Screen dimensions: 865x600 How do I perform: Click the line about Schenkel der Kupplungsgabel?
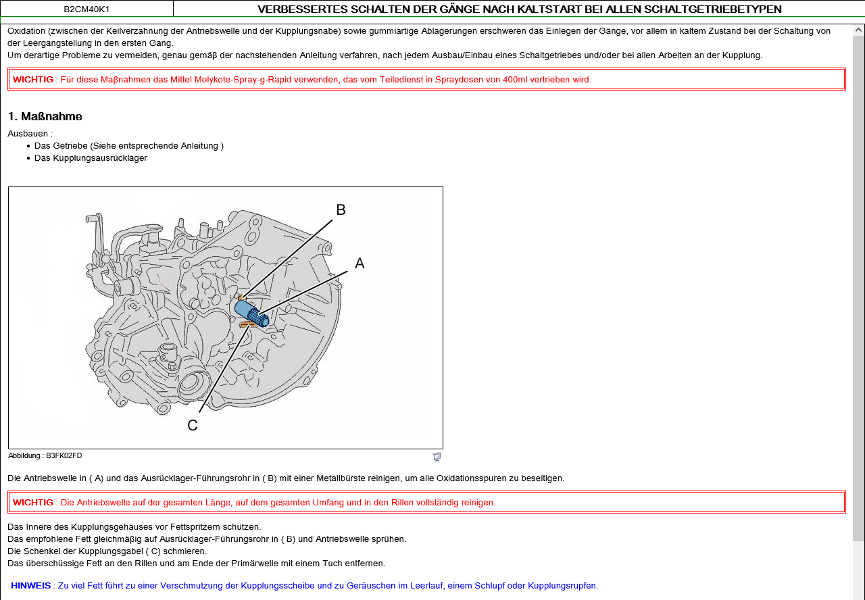107,551
